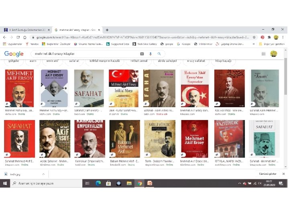Open the Chrome three-dot menu

pos(283,37)
